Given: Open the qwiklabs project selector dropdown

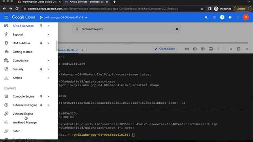Looking at the screenshot, I should pos(64,17).
